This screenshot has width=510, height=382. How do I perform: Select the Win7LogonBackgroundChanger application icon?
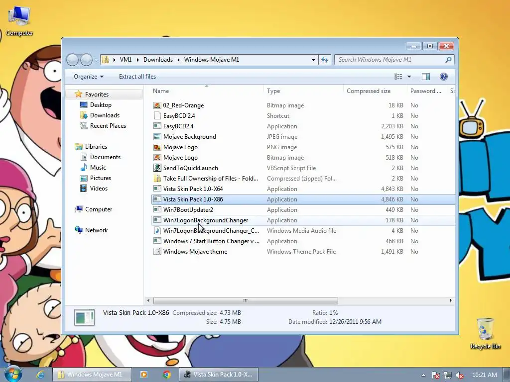(x=157, y=220)
